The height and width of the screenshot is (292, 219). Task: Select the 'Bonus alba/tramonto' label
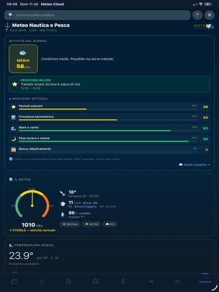coord(35,149)
